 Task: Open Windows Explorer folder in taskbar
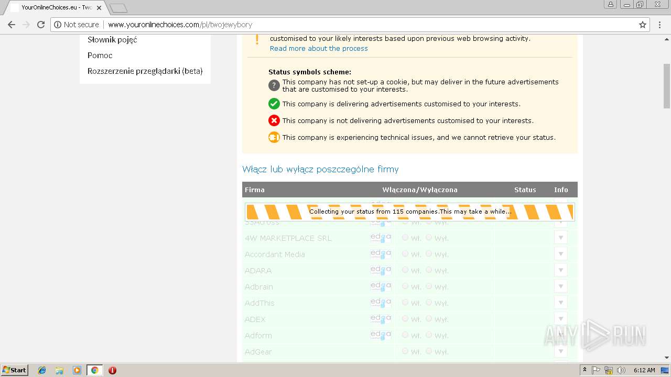click(x=59, y=370)
